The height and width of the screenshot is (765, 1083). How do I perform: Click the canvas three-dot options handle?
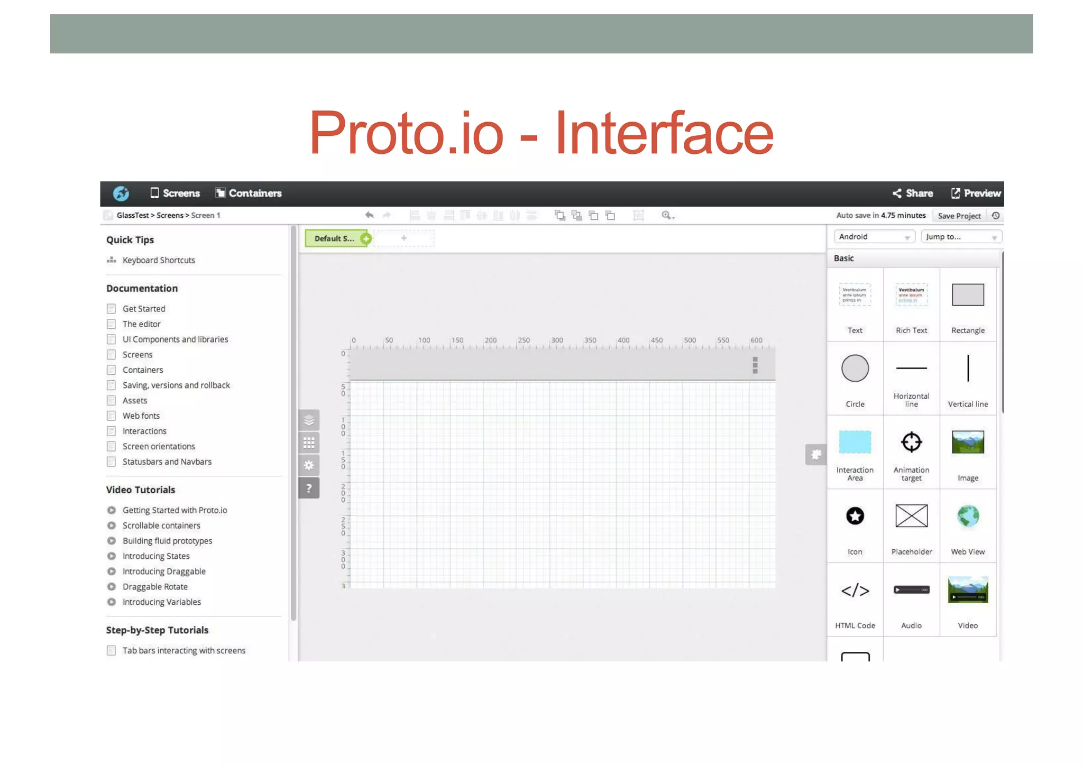[755, 365]
